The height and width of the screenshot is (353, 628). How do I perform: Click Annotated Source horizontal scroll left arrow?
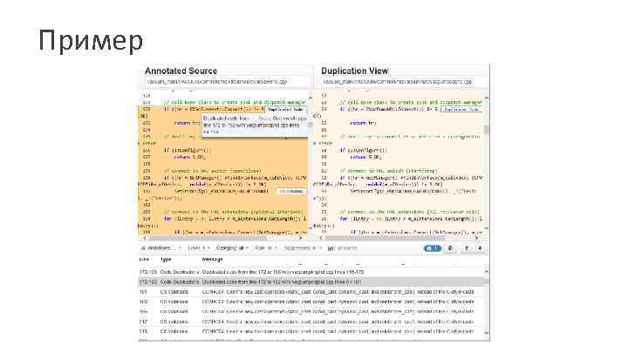tap(145, 238)
